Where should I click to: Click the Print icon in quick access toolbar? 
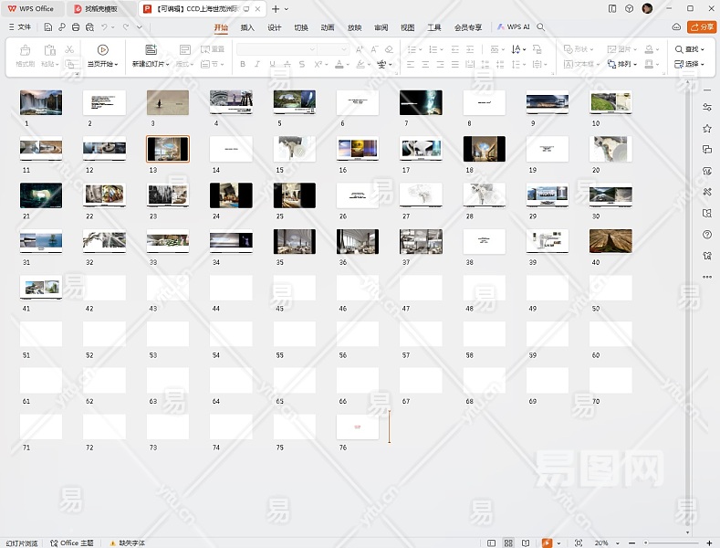click(75, 27)
